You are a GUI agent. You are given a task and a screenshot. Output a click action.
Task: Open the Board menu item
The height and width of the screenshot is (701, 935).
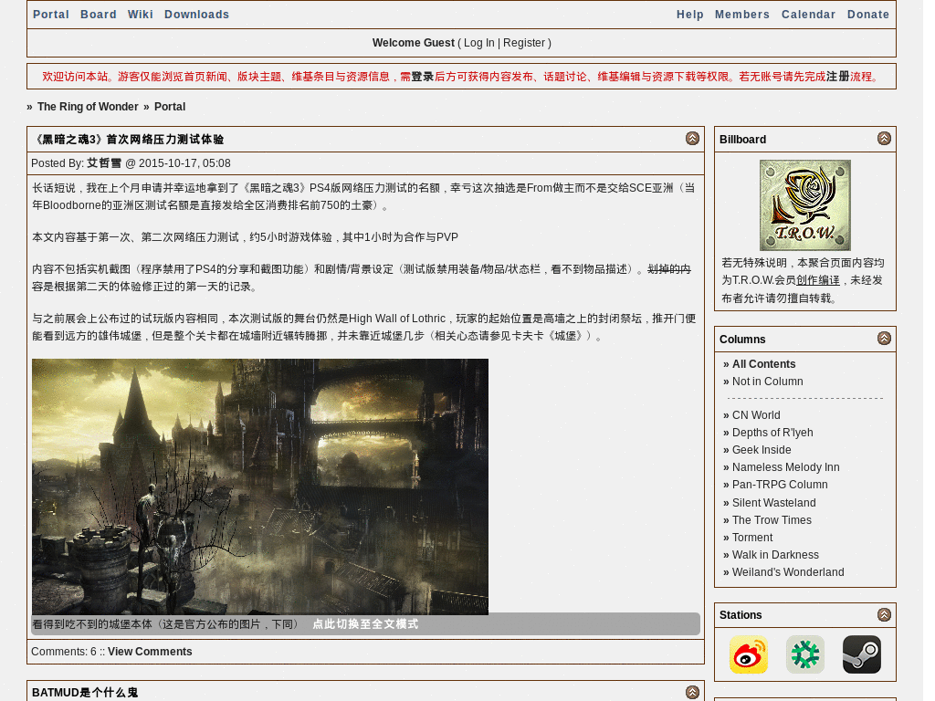[x=99, y=15]
